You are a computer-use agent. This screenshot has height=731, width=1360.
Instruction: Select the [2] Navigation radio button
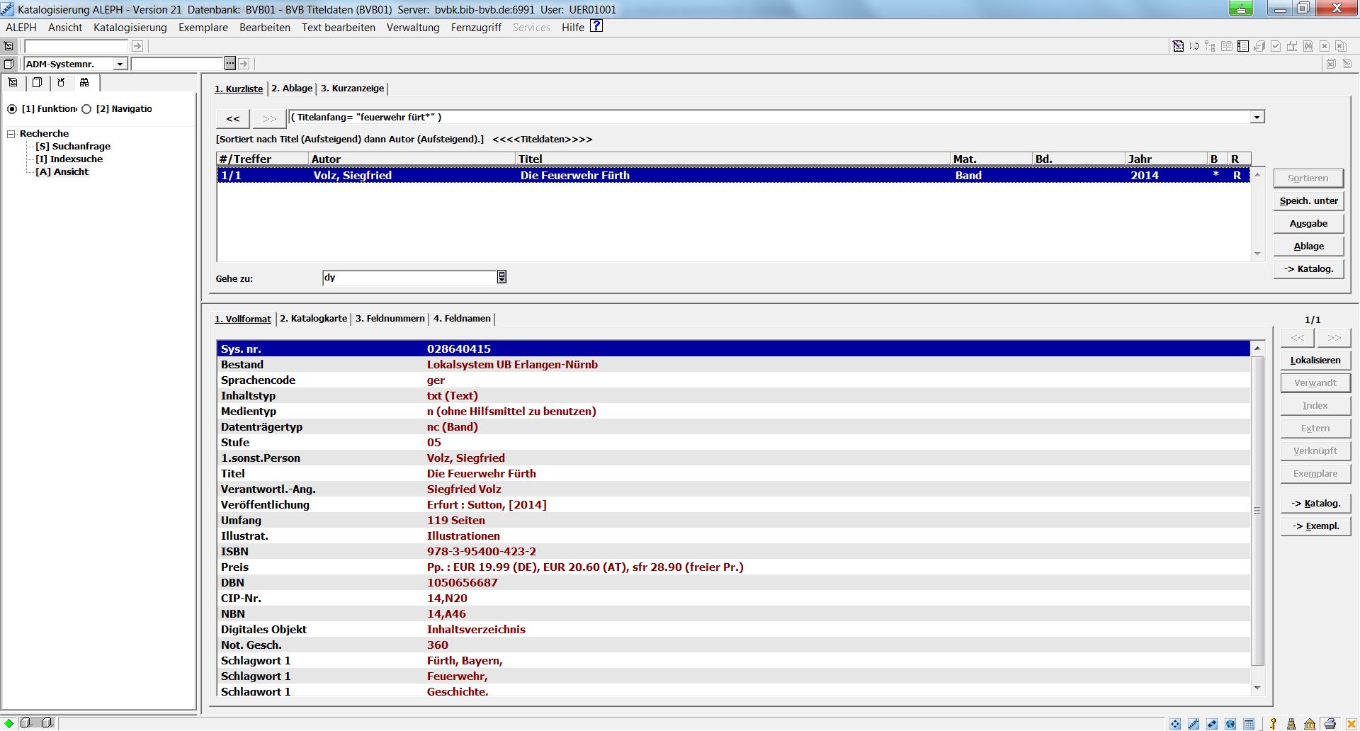click(x=86, y=109)
